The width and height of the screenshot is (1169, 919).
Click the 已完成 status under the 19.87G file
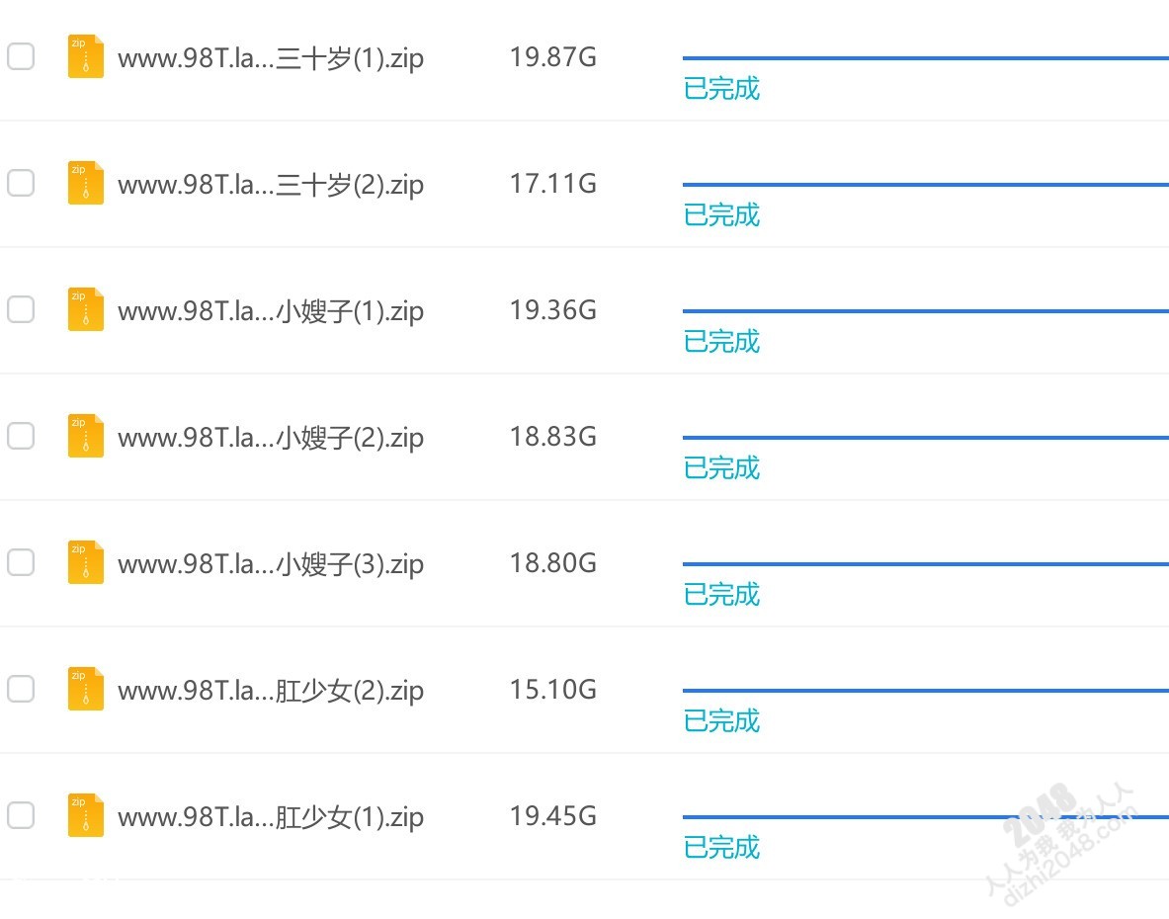[721, 89]
